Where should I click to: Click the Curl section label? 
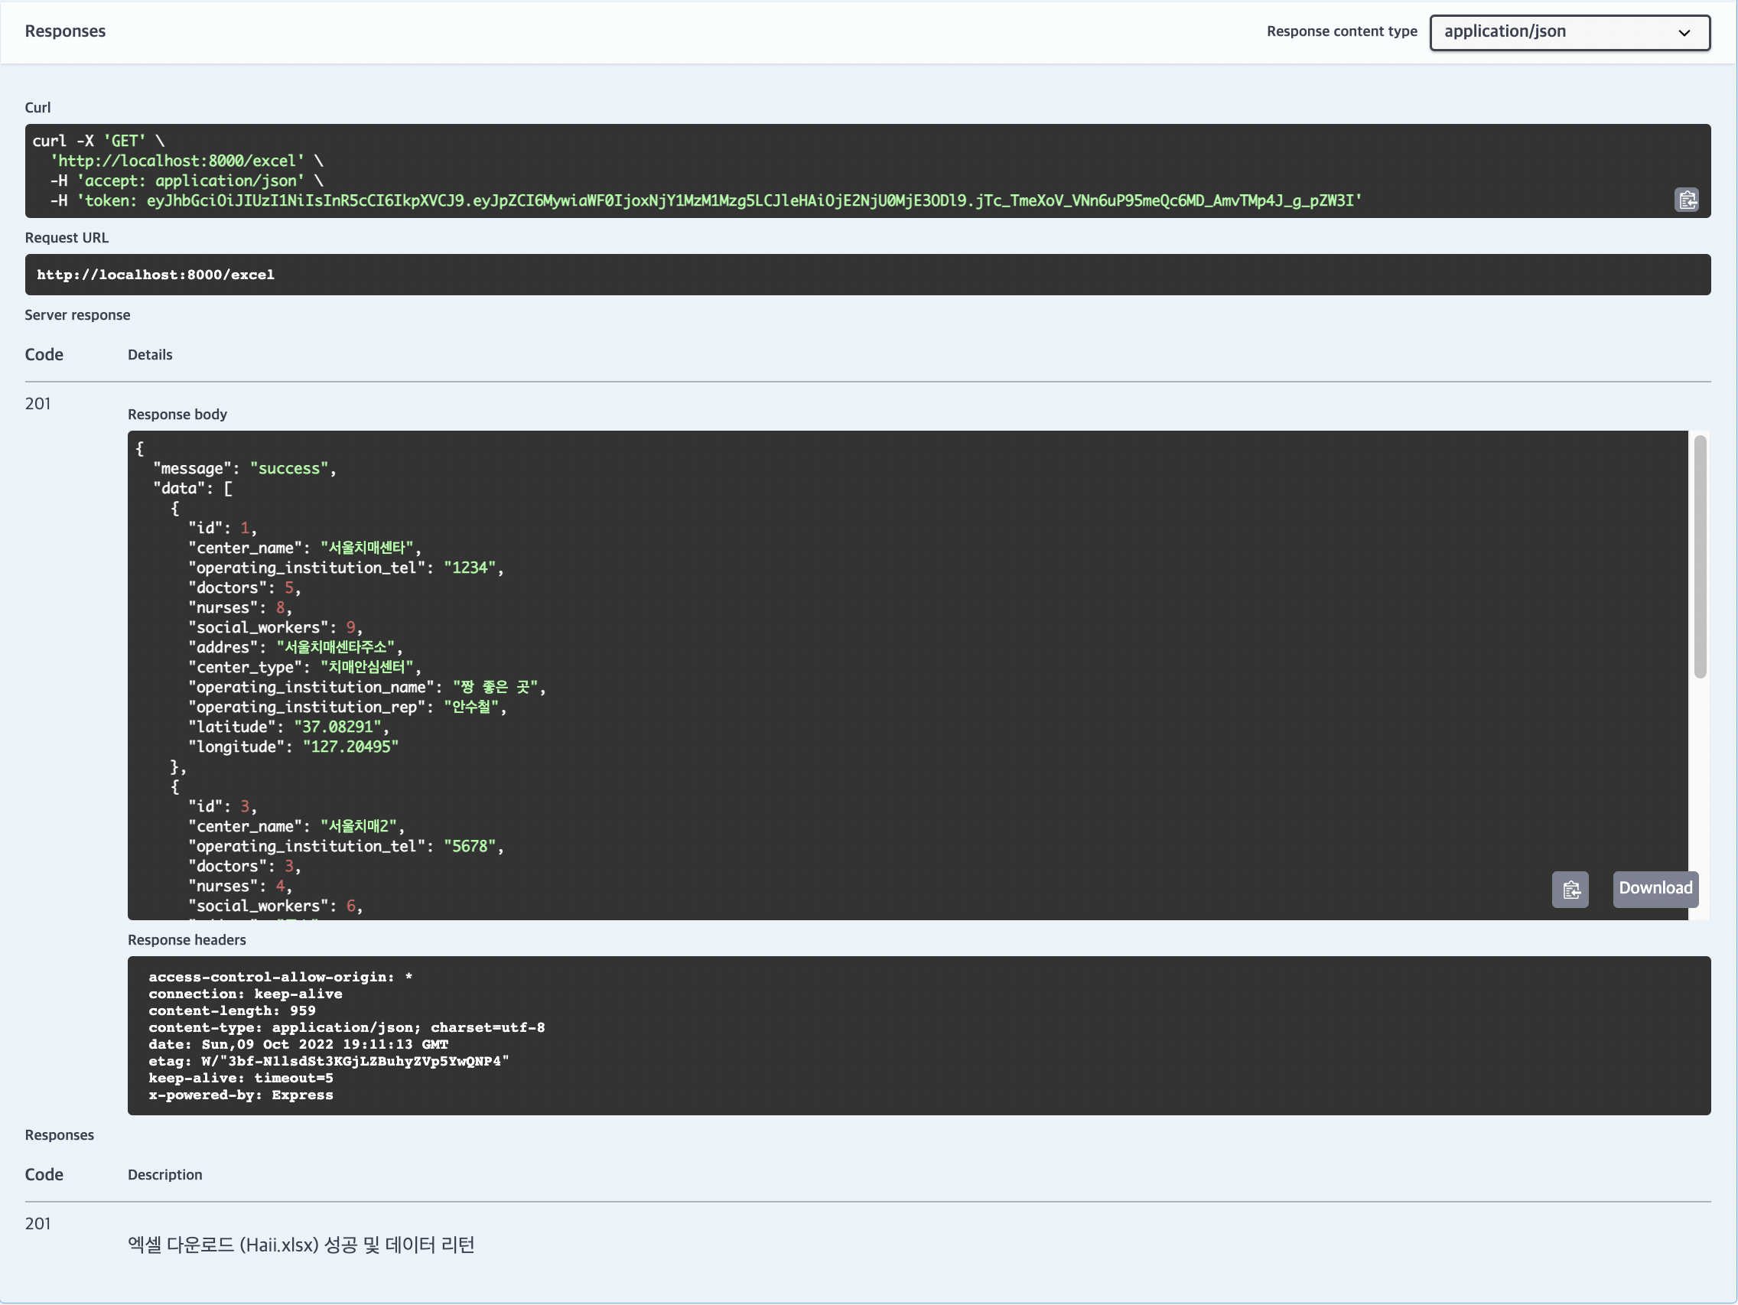pos(37,108)
